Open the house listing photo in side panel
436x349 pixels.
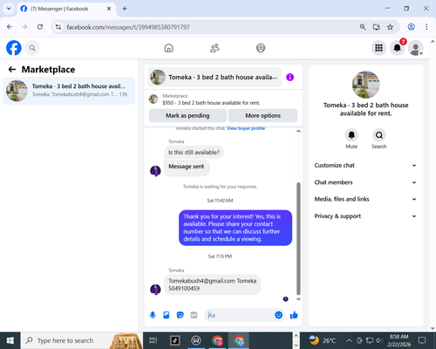365,85
